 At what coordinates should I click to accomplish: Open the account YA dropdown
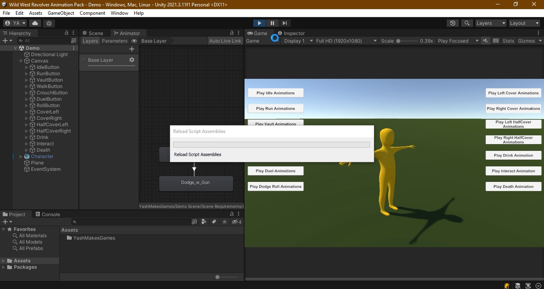pos(15,23)
